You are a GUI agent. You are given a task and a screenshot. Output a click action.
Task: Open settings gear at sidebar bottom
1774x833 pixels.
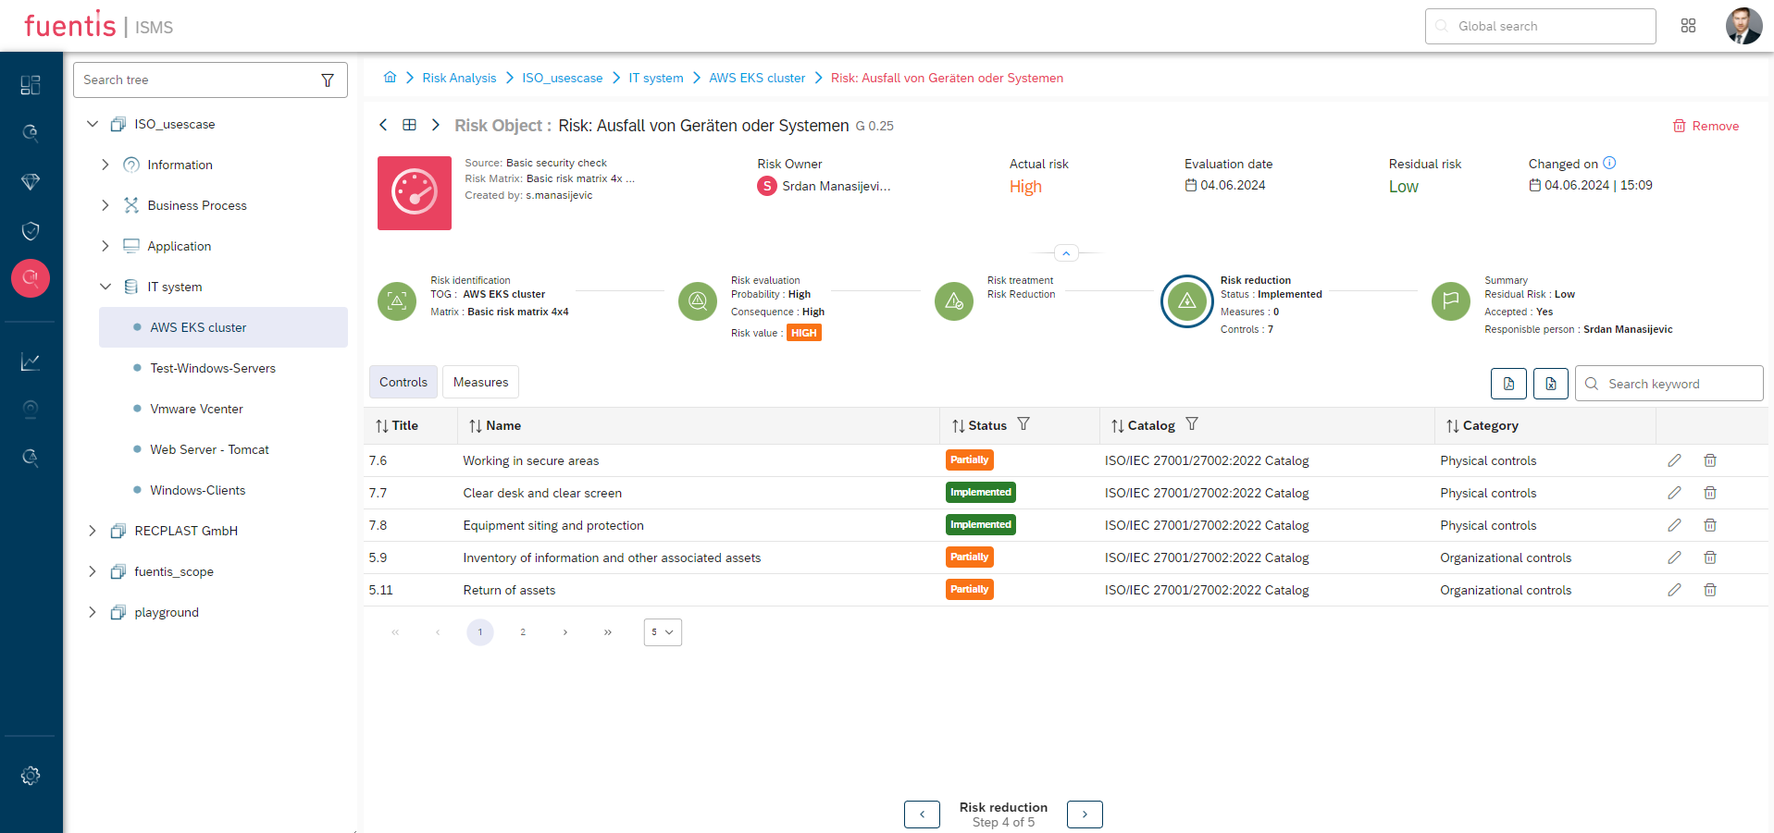pos(30,776)
